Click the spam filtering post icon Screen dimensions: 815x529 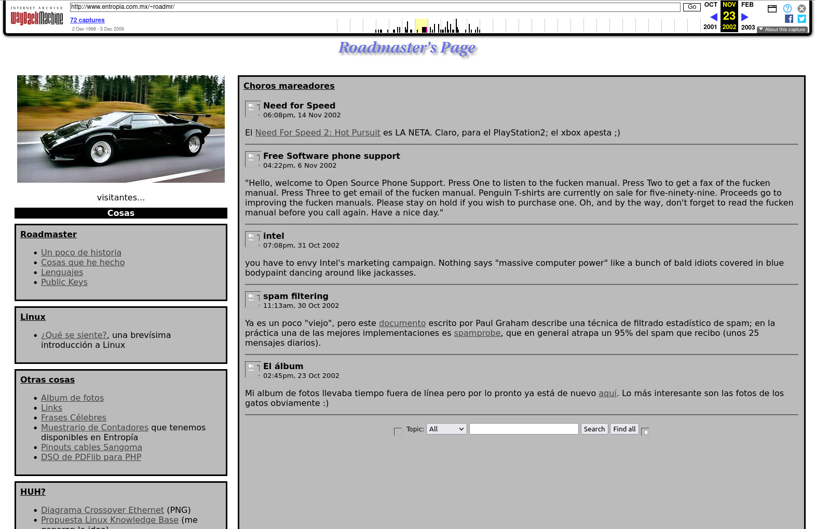pos(252,299)
